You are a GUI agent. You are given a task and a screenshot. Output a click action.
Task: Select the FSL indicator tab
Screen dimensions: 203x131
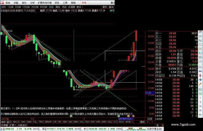click(35, 122)
